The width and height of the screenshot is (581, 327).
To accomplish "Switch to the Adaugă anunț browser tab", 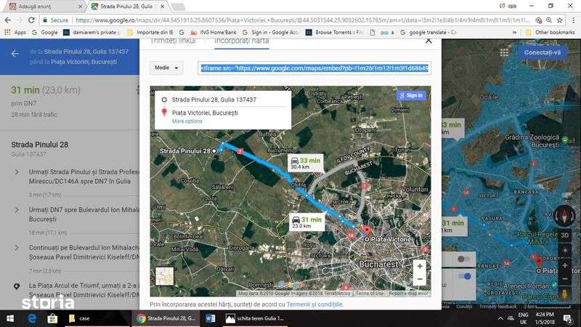I will [x=44, y=7].
